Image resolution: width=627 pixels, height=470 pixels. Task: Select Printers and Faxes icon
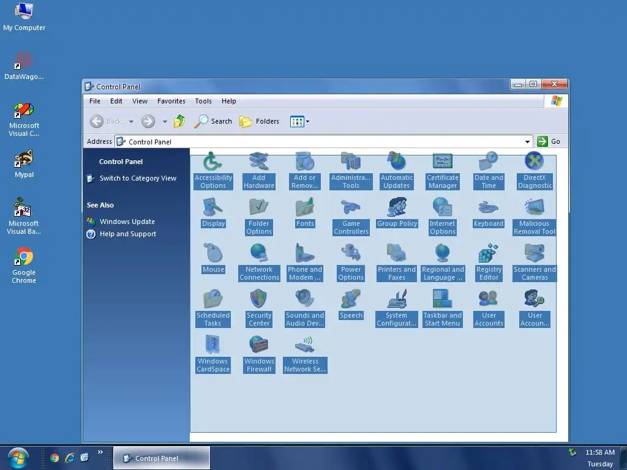coord(396,263)
